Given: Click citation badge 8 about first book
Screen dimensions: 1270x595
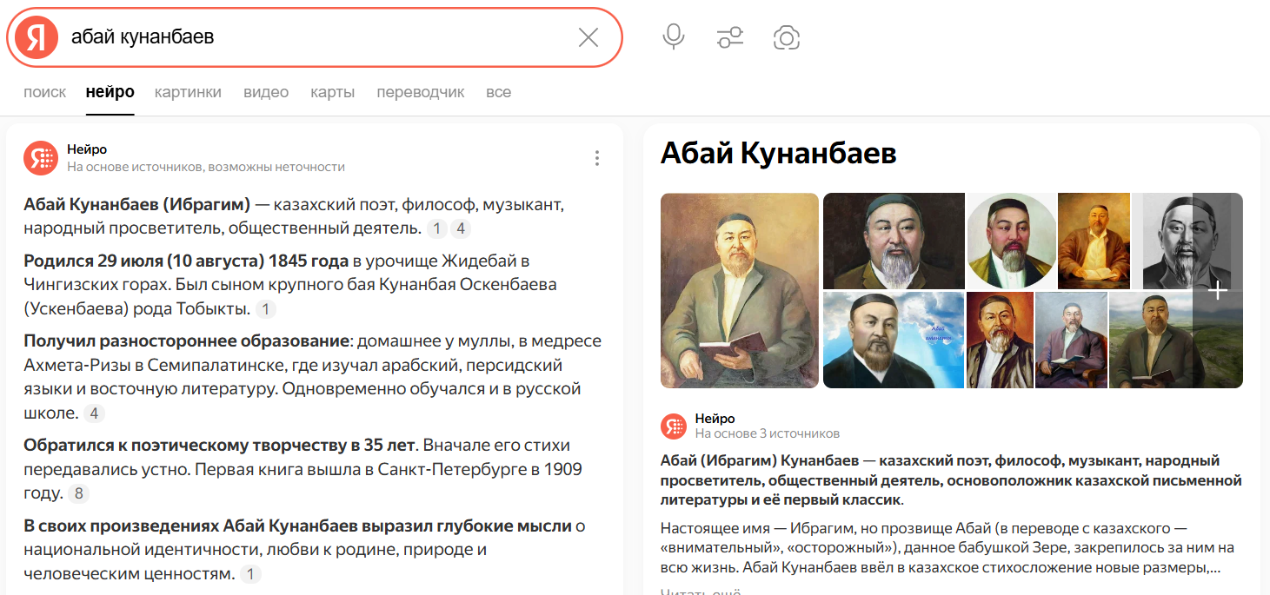Looking at the screenshot, I should (78, 492).
